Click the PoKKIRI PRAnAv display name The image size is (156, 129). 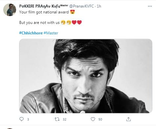[x=43, y=6]
